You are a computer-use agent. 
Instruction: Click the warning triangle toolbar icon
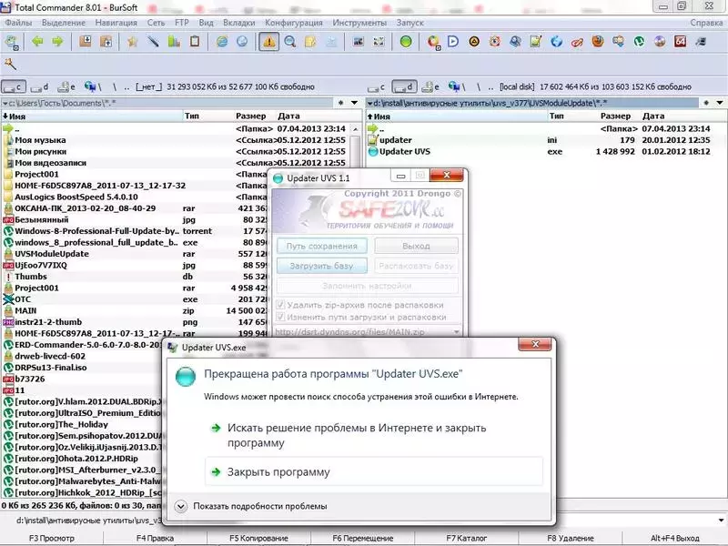point(268,42)
